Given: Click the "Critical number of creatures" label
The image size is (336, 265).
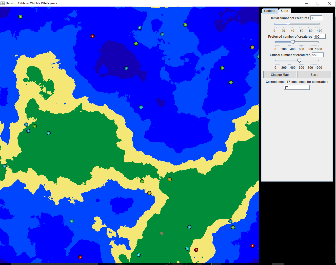Looking at the screenshot, I should point(290,55).
